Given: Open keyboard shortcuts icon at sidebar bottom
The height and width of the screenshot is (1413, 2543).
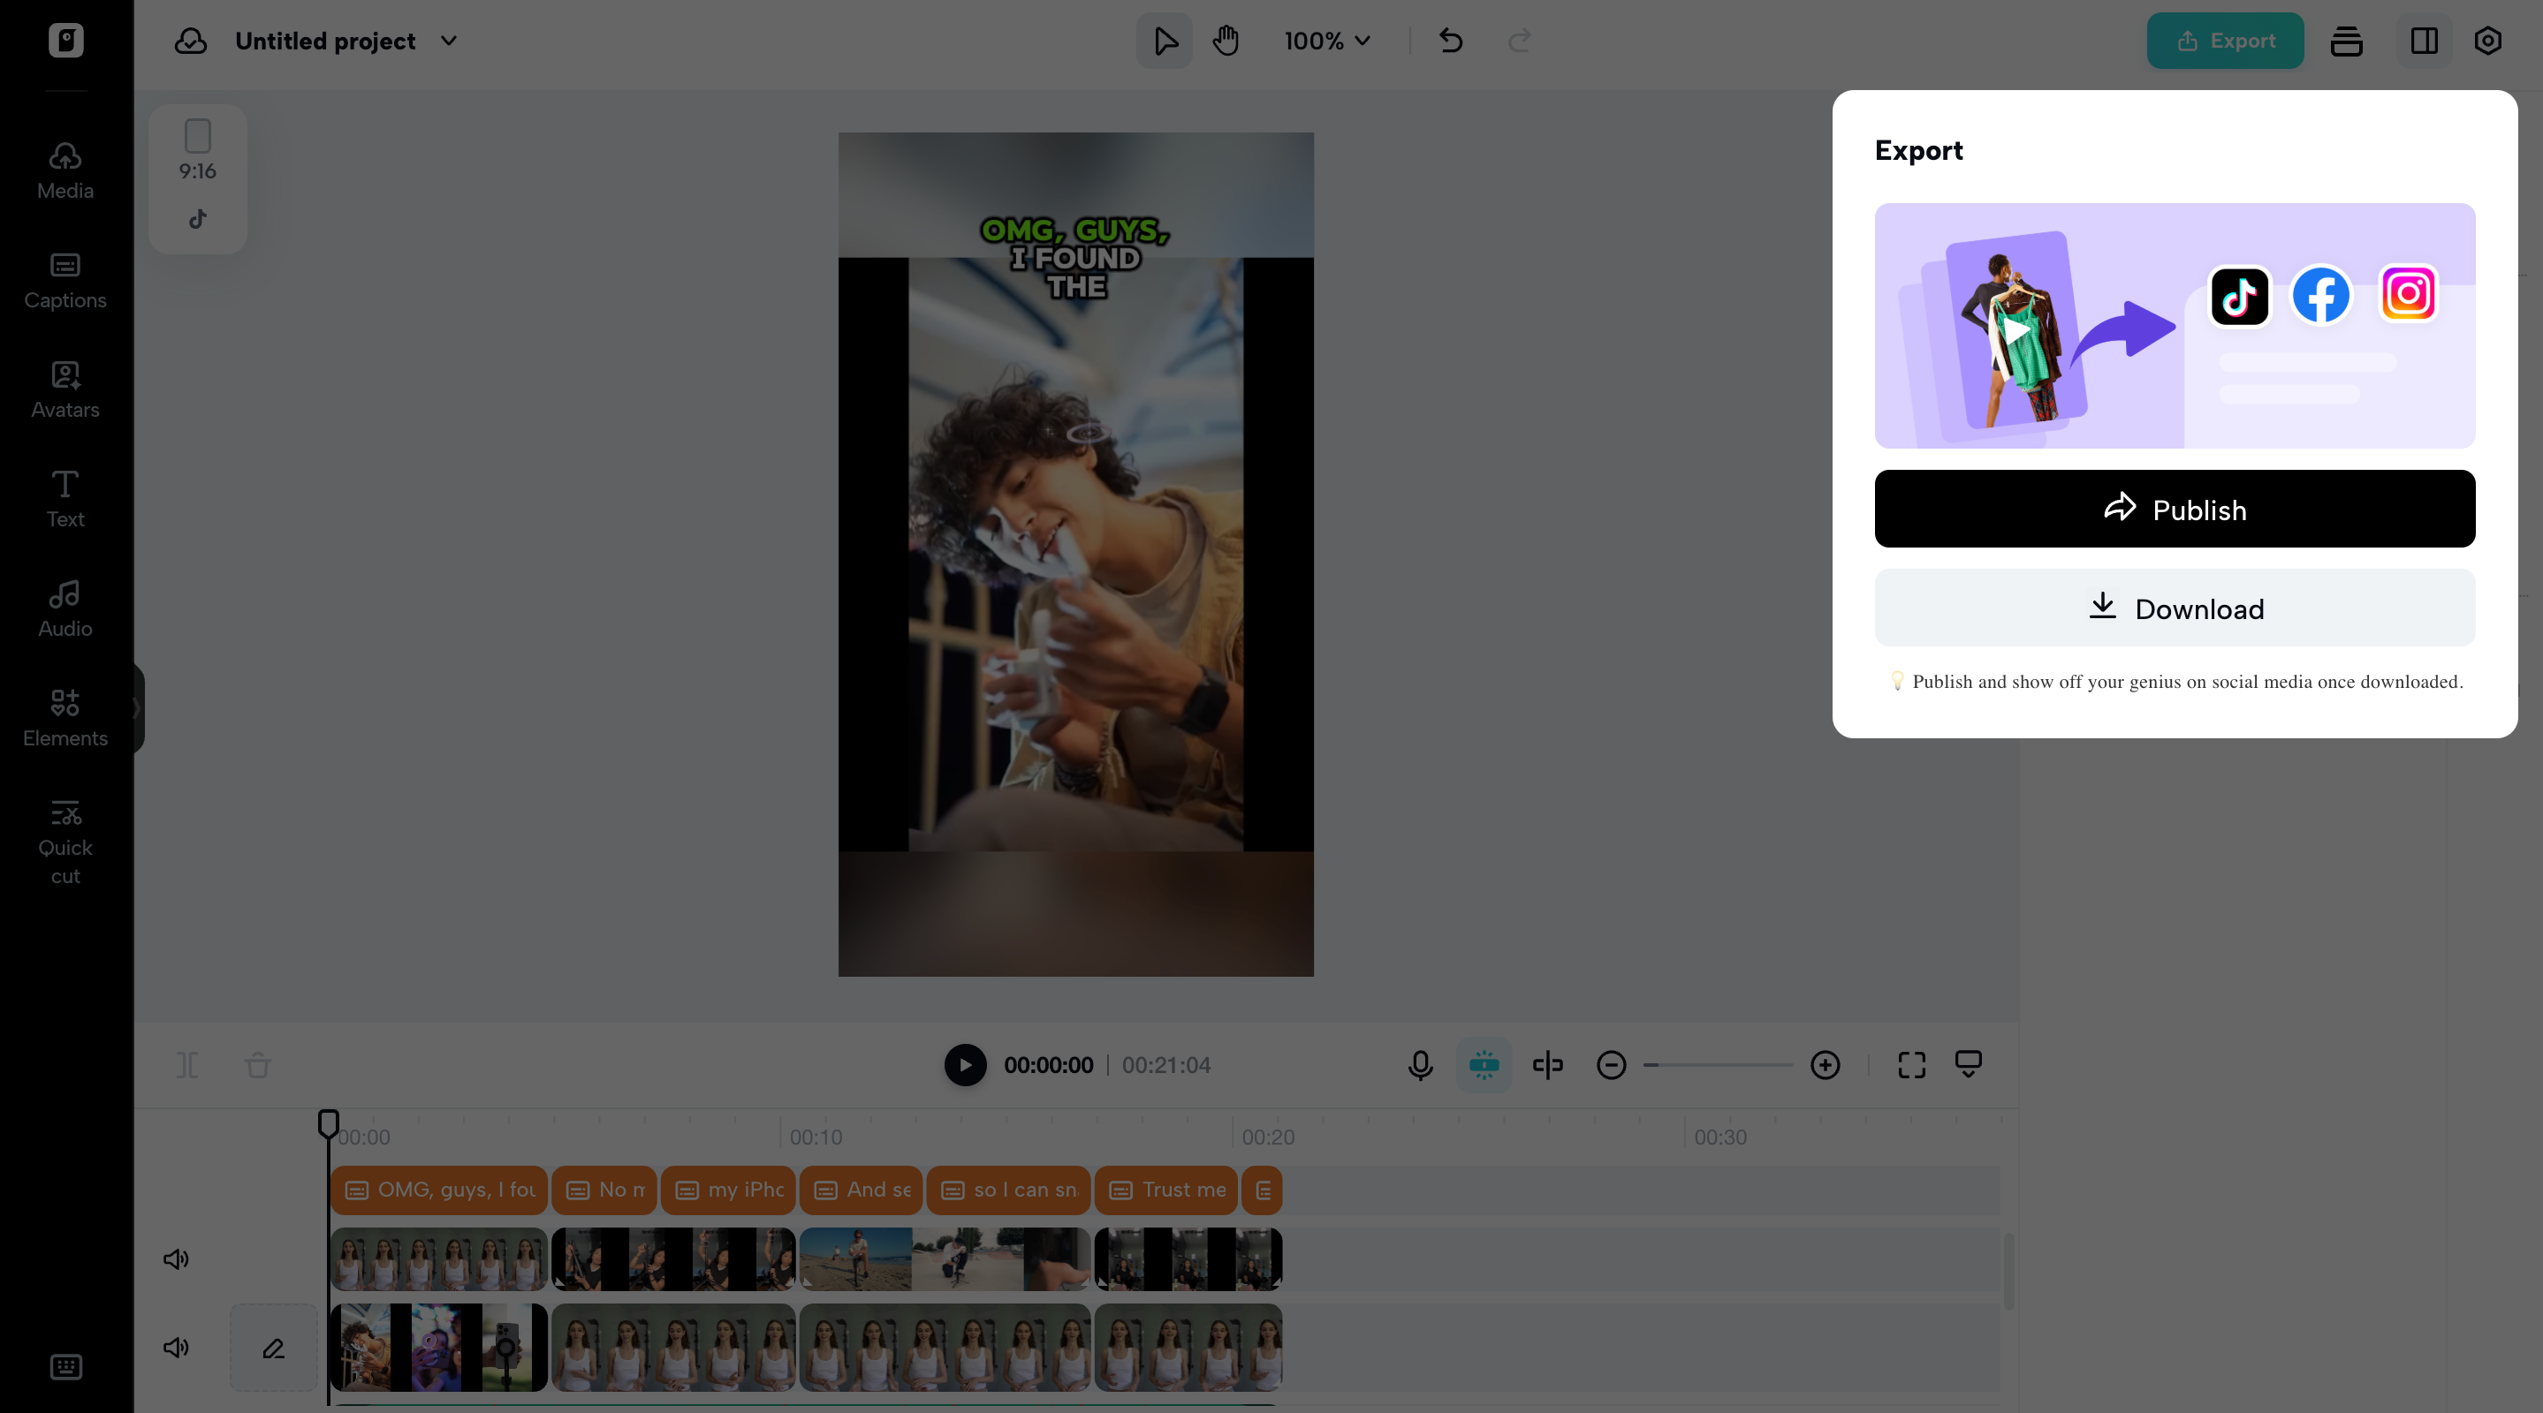Looking at the screenshot, I should (x=66, y=1366).
